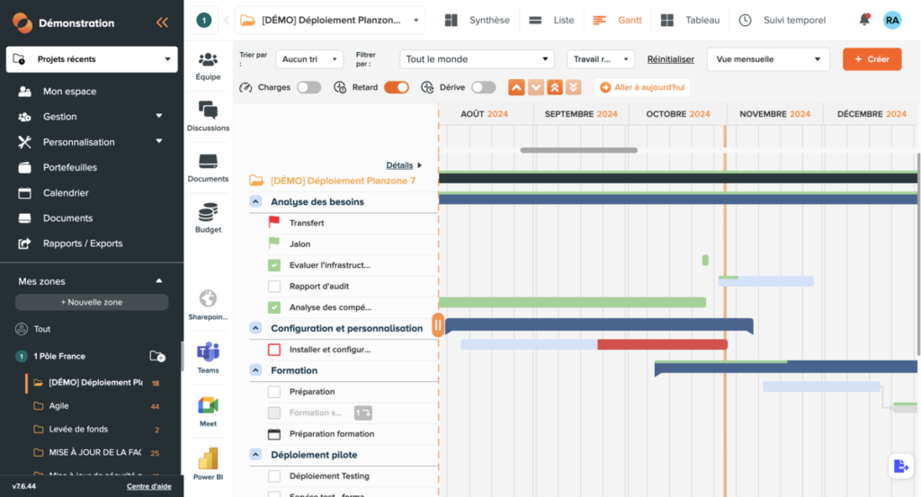921x497 pixels.
Task: Open the Discussions panel icon
Action: 208,111
